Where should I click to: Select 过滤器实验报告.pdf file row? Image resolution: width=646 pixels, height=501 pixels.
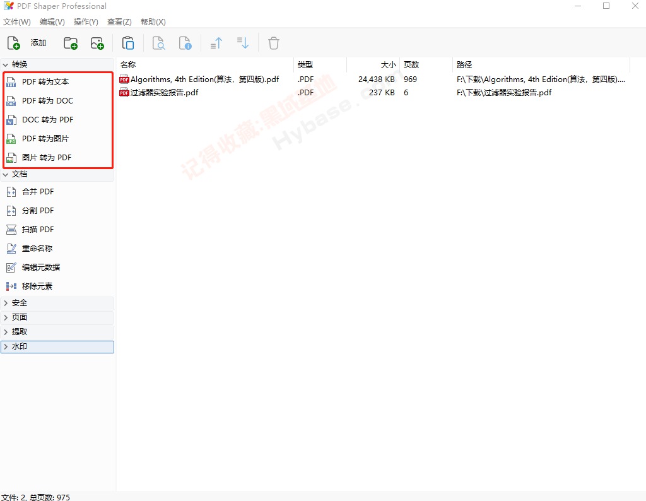[x=373, y=92]
